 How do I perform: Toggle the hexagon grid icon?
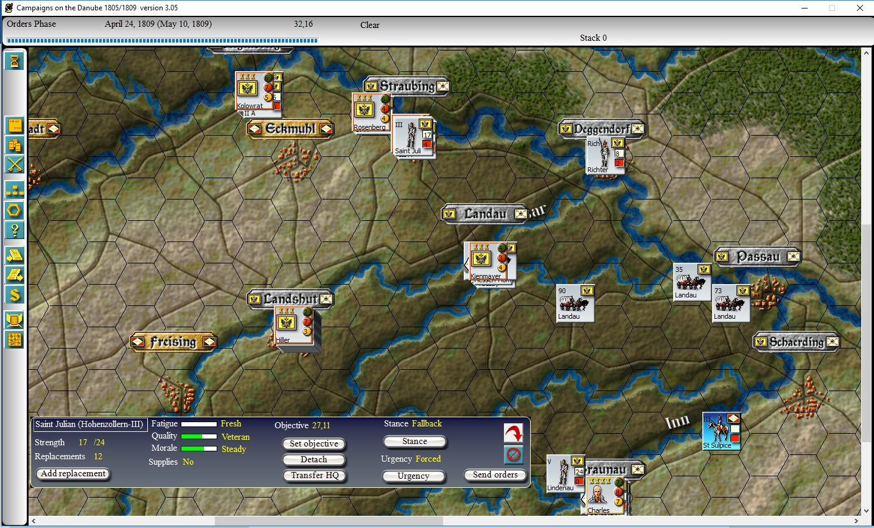coord(15,210)
